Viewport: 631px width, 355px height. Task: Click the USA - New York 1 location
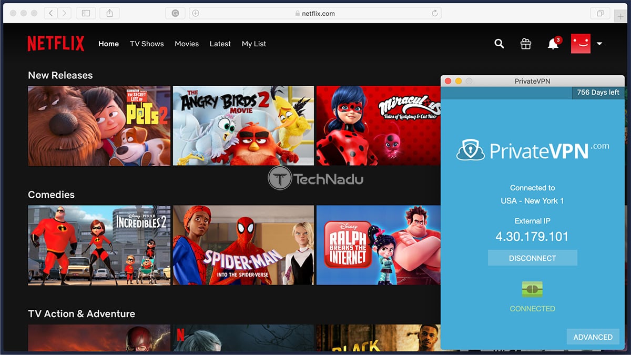[532, 201]
